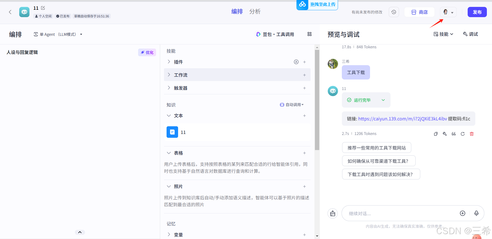Open the knowledge document named 11
The image size is (492, 239).
pos(237,132)
